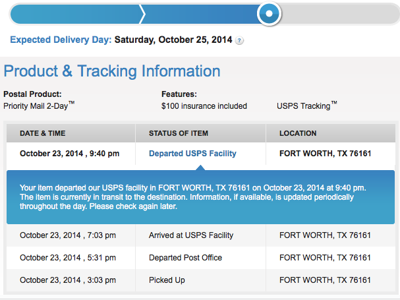400x300 pixels.
Task: Click the circular progress marker on tracking bar
Action: click(269, 14)
